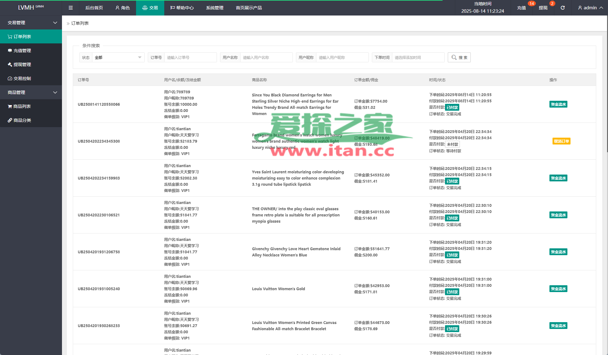Click 资金流水 for order UB2508141120558066
This screenshot has height=355, width=608.
[x=558, y=104]
